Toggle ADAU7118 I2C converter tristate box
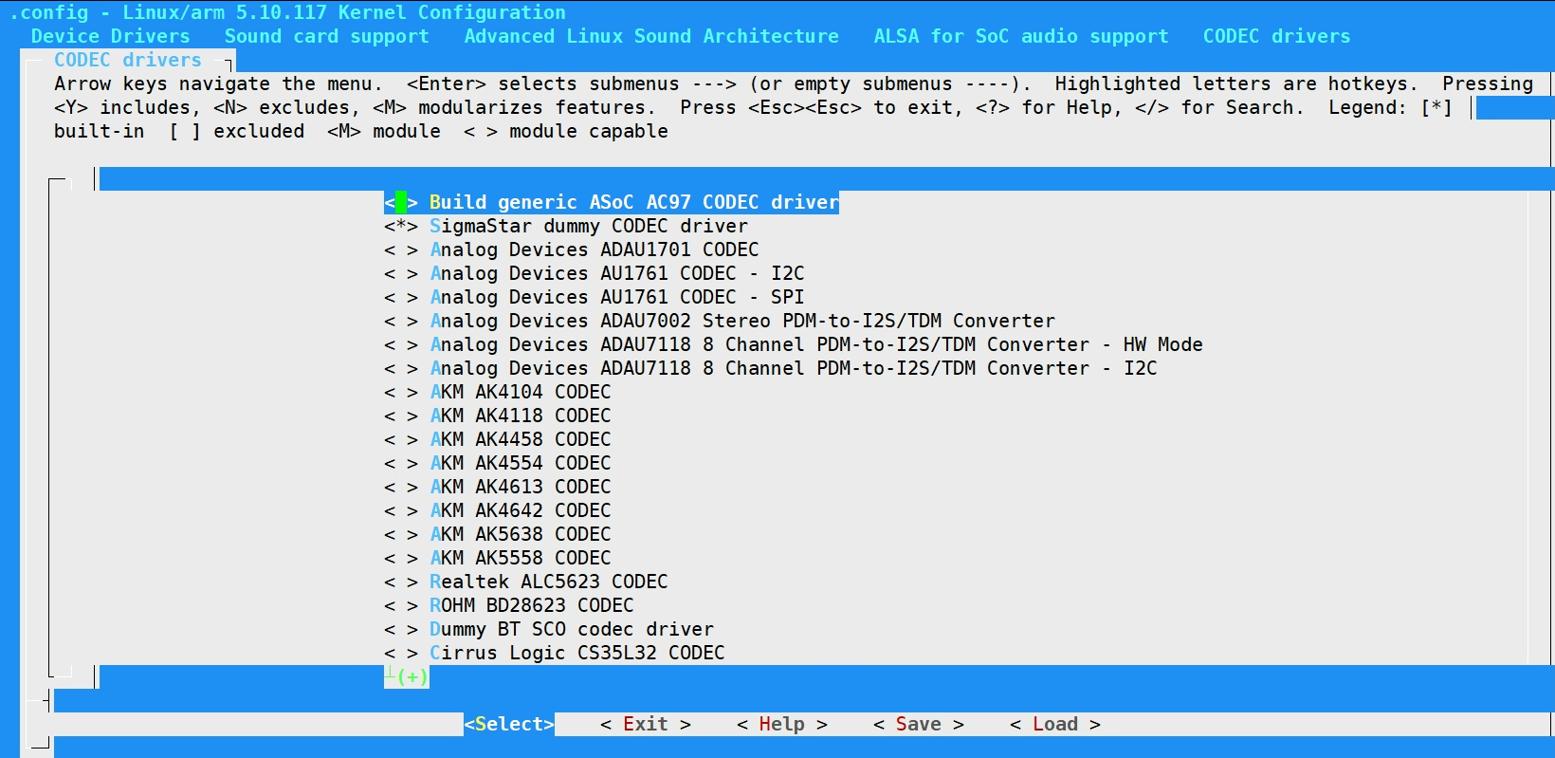This screenshot has height=758, width=1555. [401, 368]
